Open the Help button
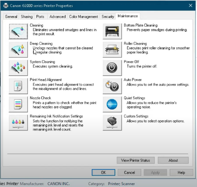This screenshot has height=187, width=197. point(181,173)
